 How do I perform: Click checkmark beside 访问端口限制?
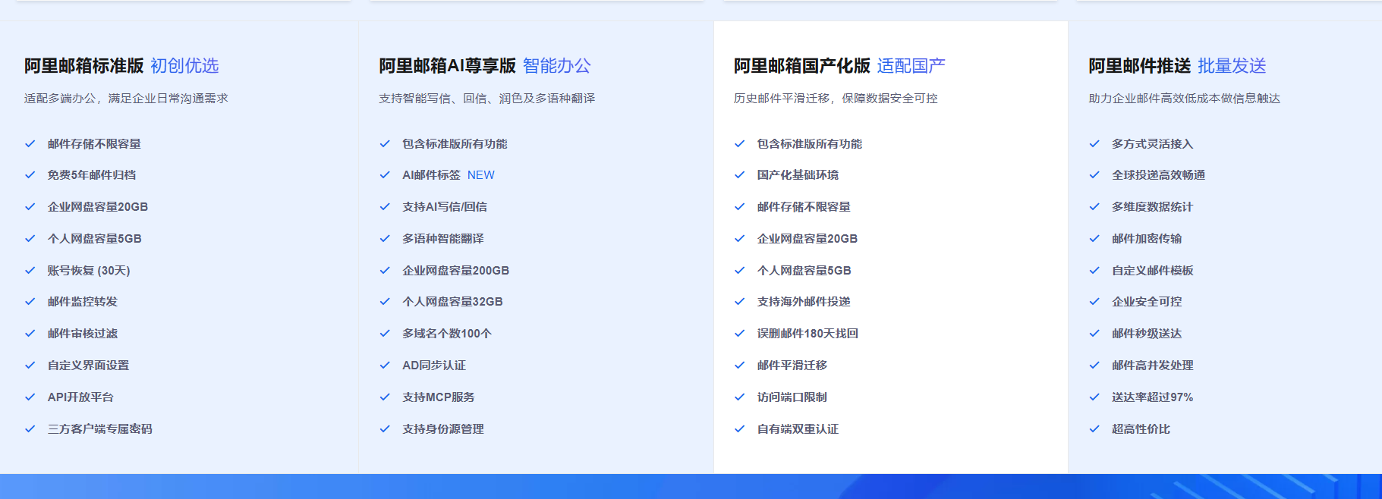[x=740, y=397]
